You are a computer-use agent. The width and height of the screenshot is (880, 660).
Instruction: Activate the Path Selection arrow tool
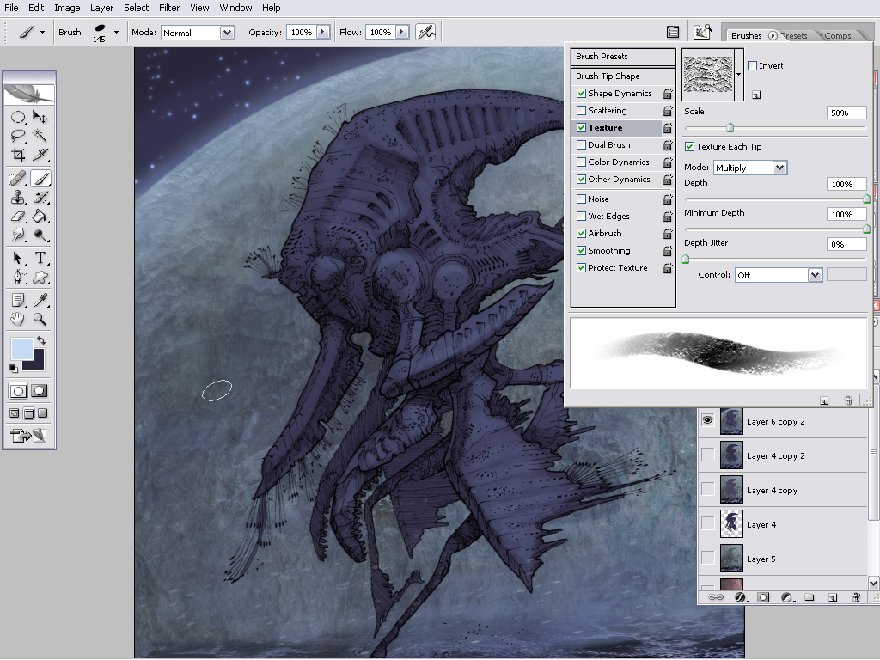[18, 258]
